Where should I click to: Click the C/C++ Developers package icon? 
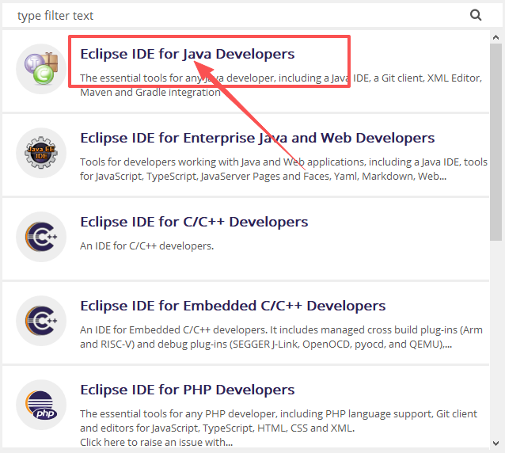(x=41, y=237)
